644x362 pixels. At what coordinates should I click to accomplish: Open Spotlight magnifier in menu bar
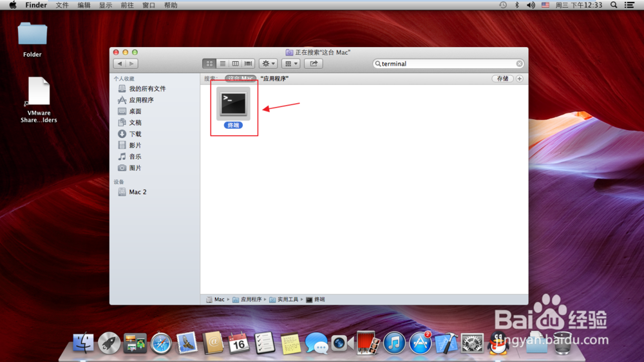click(x=614, y=5)
